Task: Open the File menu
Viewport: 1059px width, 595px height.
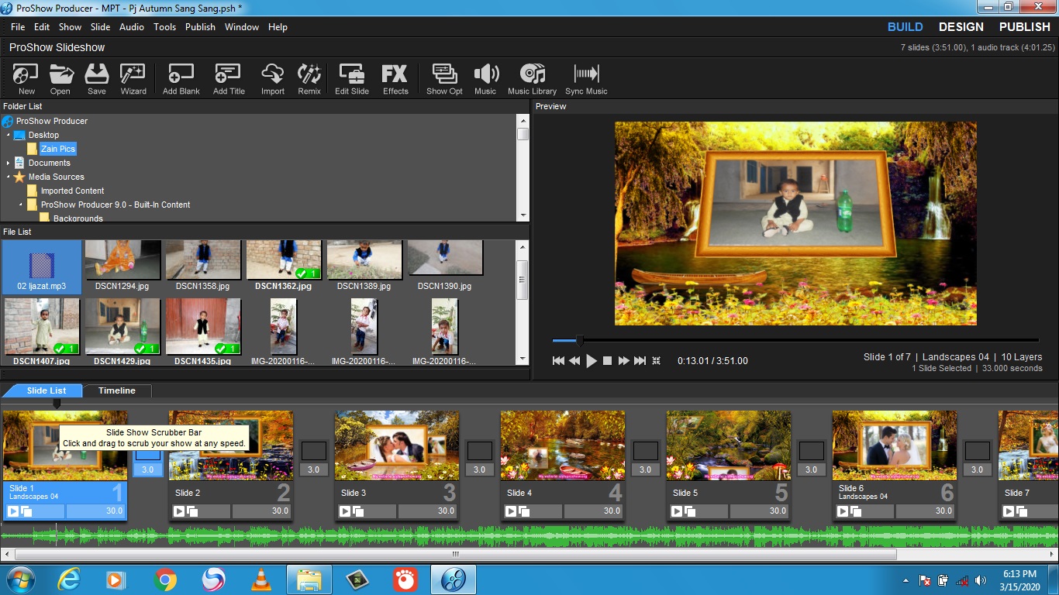Action: pyautogui.click(x=18, y=27)
